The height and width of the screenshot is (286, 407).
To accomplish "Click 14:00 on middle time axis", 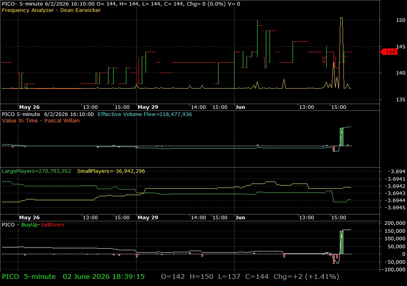I will [198, 218].
